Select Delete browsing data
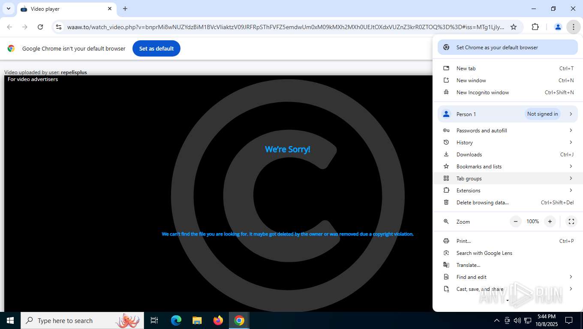 point(508,203)
